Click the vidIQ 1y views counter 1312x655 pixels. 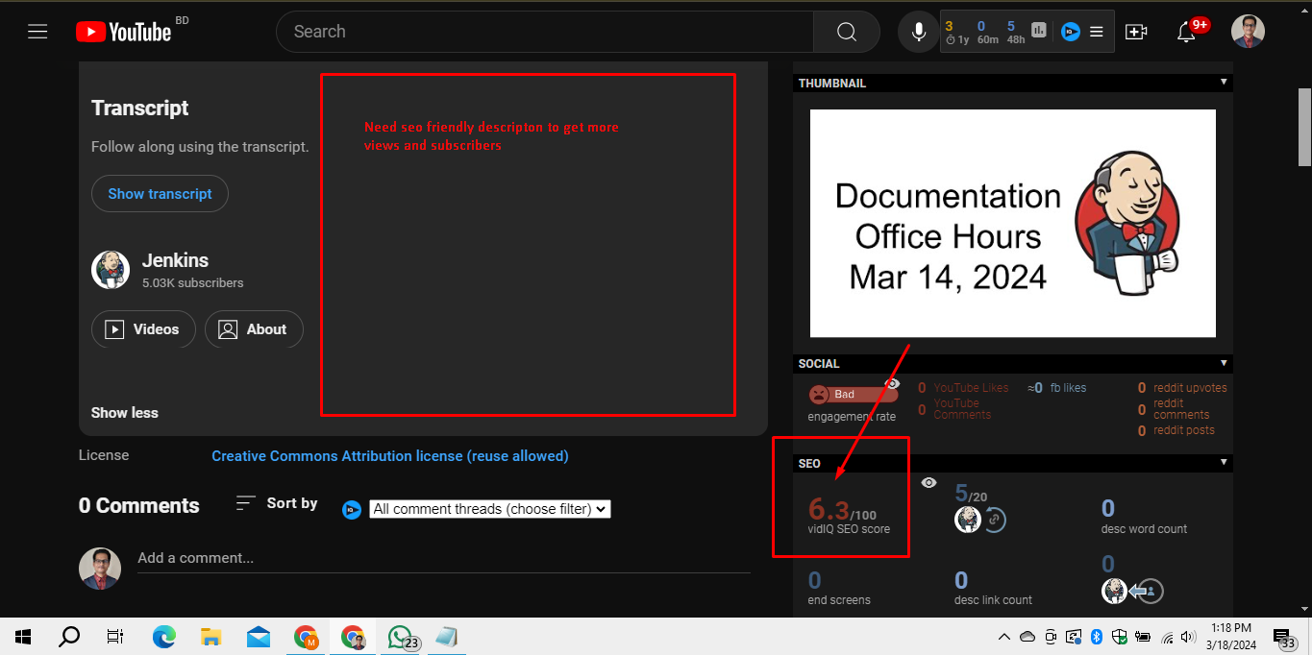[956, 33]
